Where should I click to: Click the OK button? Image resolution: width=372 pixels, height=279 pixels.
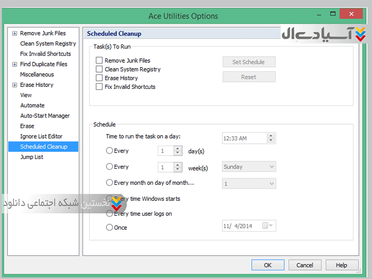click(267, 265)
